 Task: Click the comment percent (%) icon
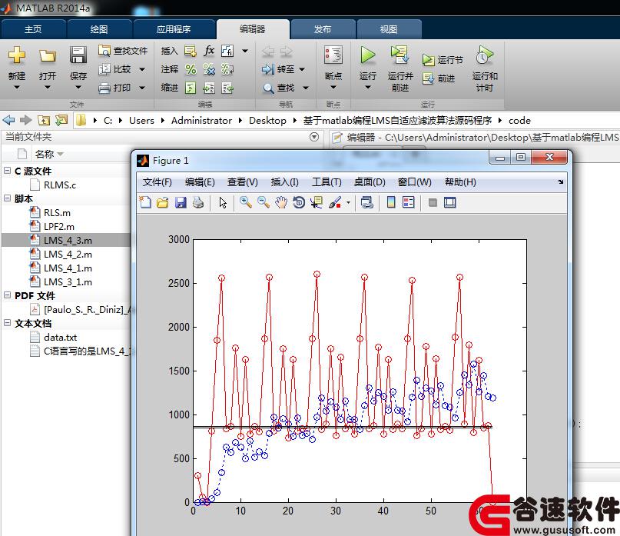tap(191, 69)
